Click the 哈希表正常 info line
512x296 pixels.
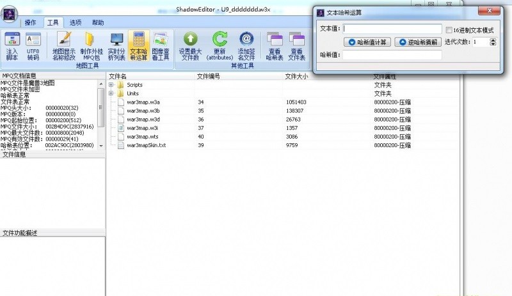tap(15, 96)
